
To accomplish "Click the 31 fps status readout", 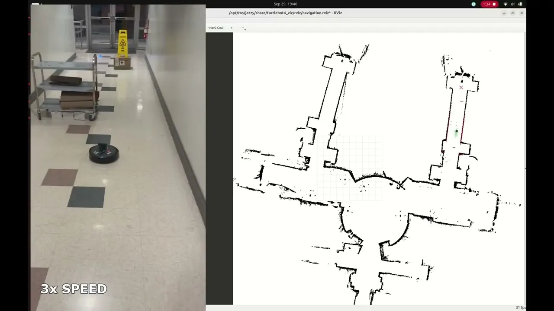I will pos(521,308).
